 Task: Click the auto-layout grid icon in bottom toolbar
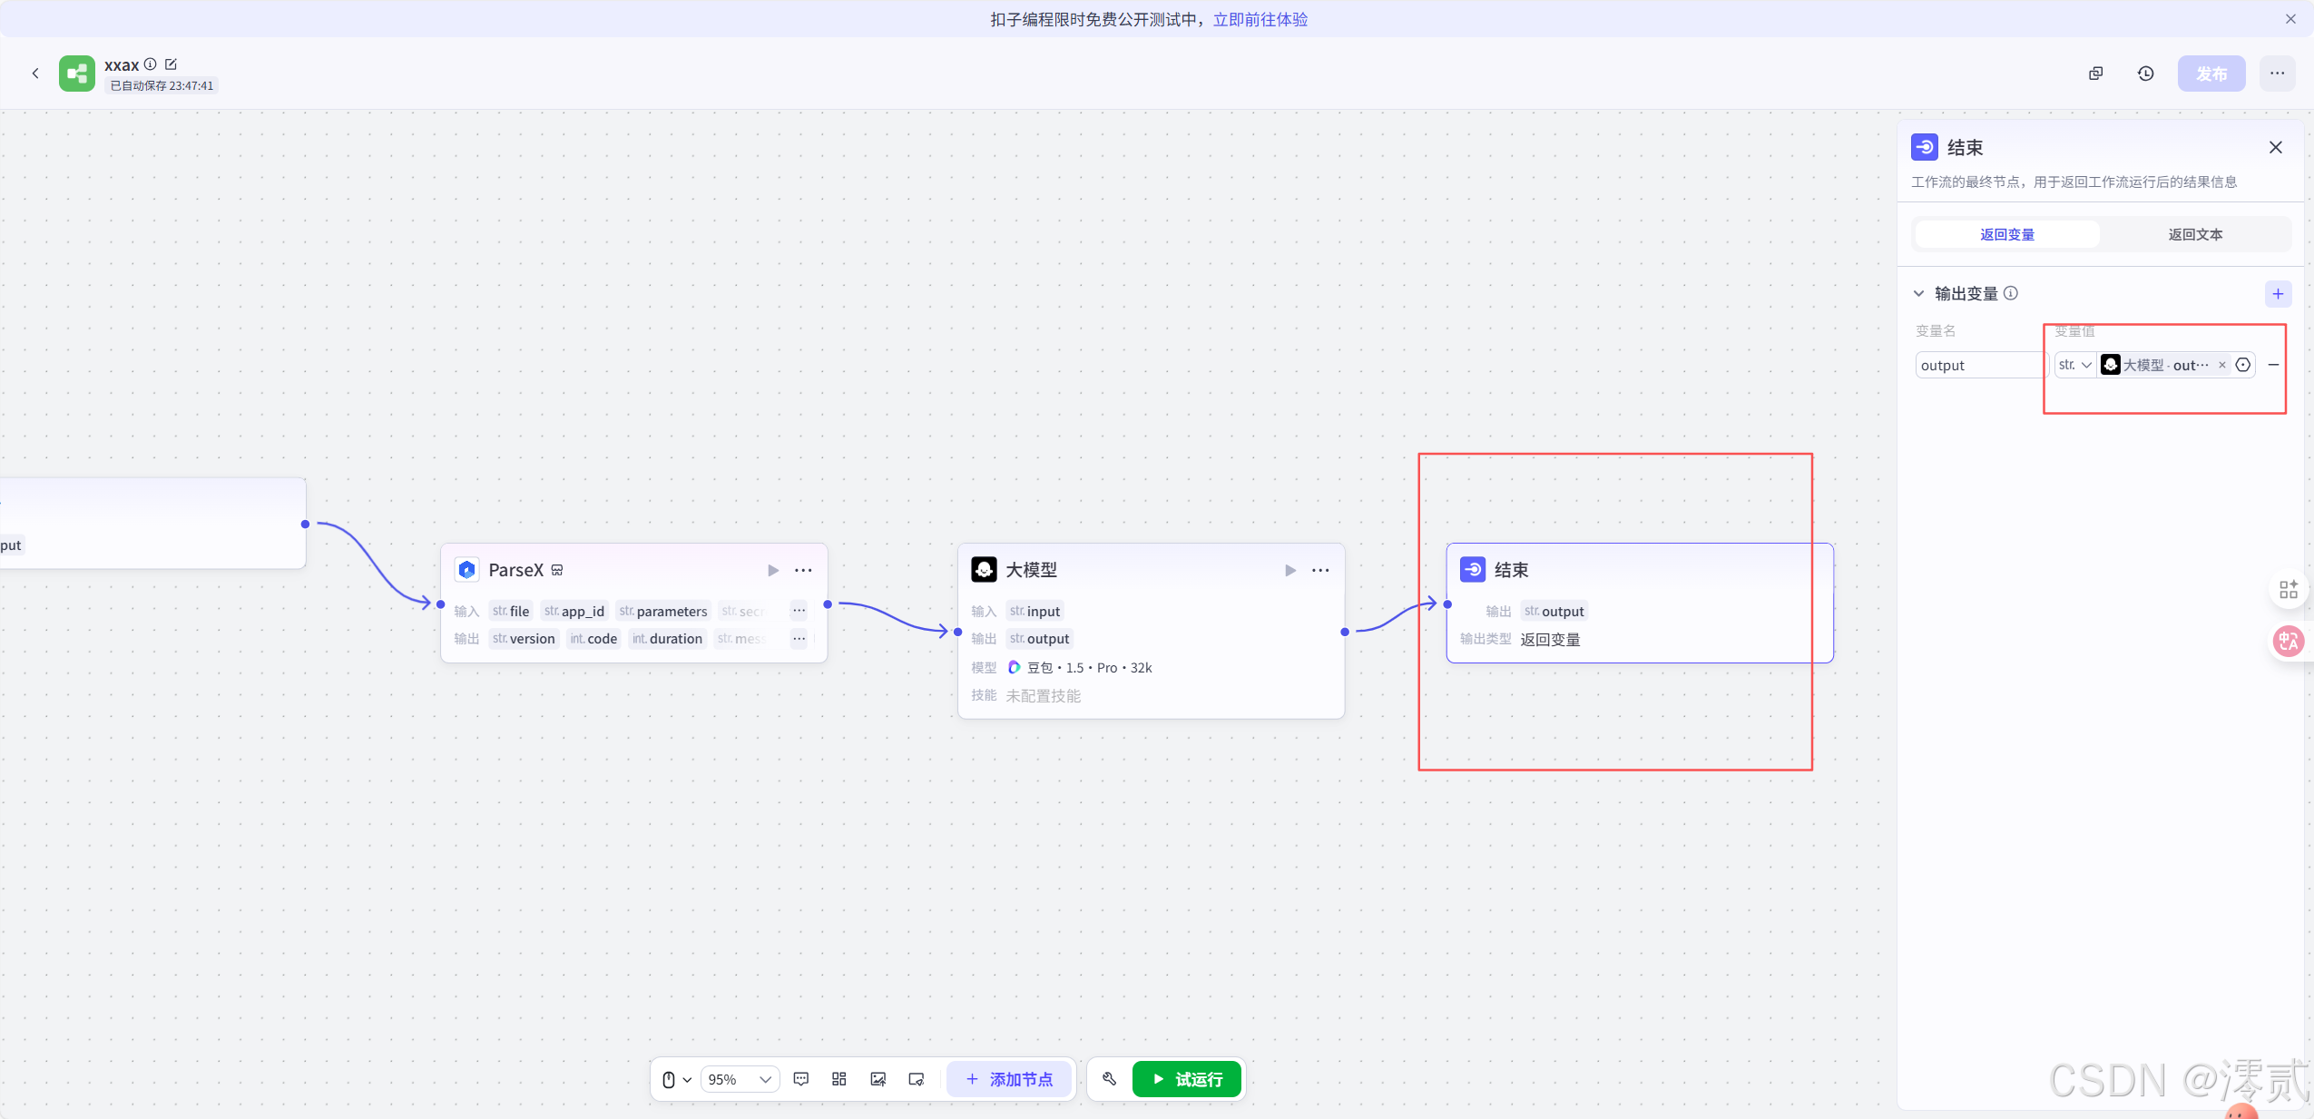click(x=838, y=1079)
